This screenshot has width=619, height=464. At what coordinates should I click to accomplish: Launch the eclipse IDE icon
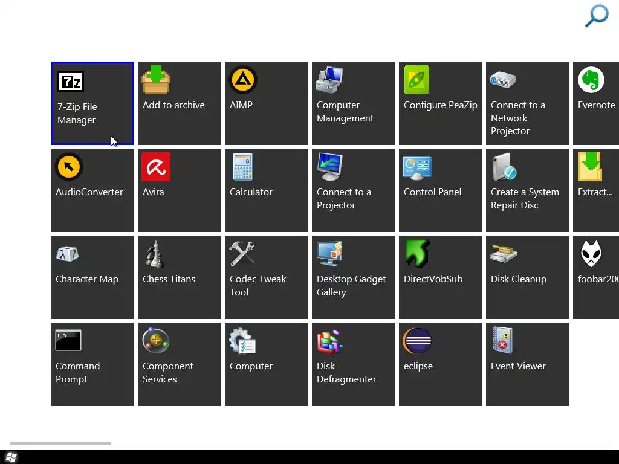[x=417, y=341]
